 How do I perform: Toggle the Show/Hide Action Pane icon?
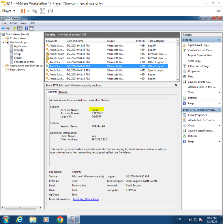point(31,28)
